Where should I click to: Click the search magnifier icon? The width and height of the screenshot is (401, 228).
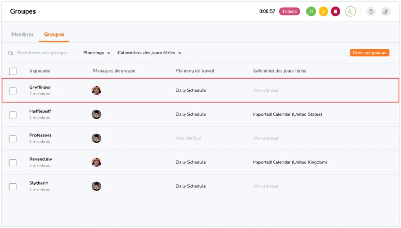pos(11,53)
